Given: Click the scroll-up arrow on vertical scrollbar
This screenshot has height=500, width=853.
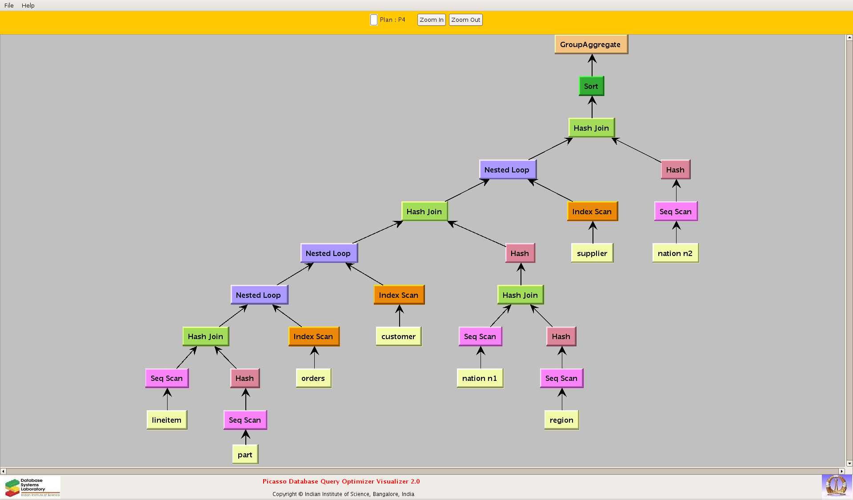Looking at the screenshot, I should (x=849, y=38).
